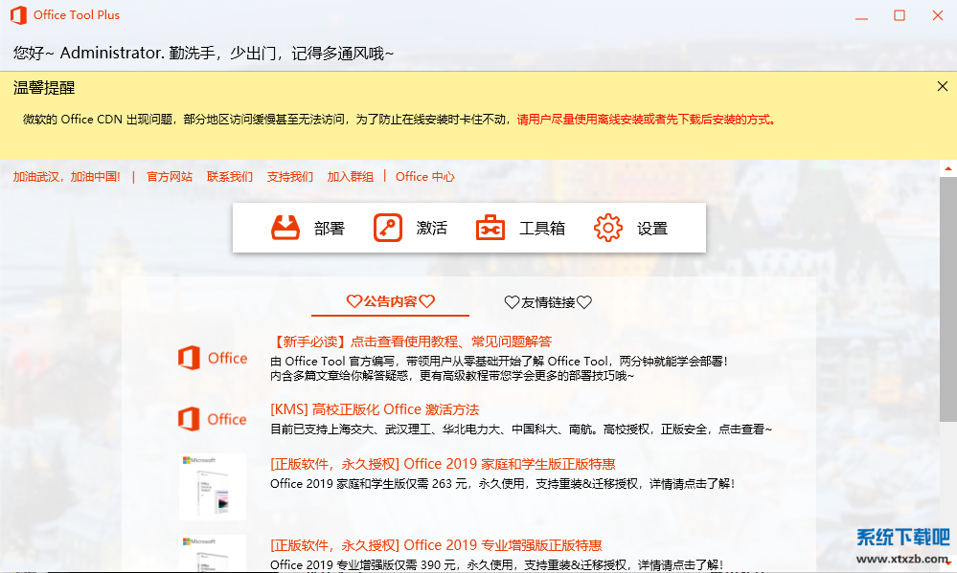The height and width of the screenshot is (573, 957).
Task: Click Office logo beside KMS announcement
Action: [x=213, y=419]
